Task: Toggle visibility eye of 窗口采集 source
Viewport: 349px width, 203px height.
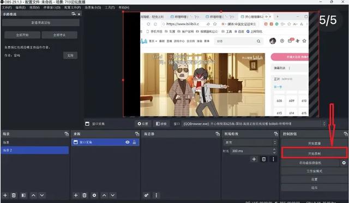Action: coord(127,142)
